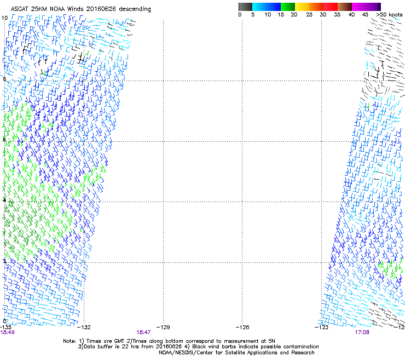Click the purple time stamp '18:49'
Image resolution: width=405 pixels, height=356 pixels.
click(x=7, y=332)
